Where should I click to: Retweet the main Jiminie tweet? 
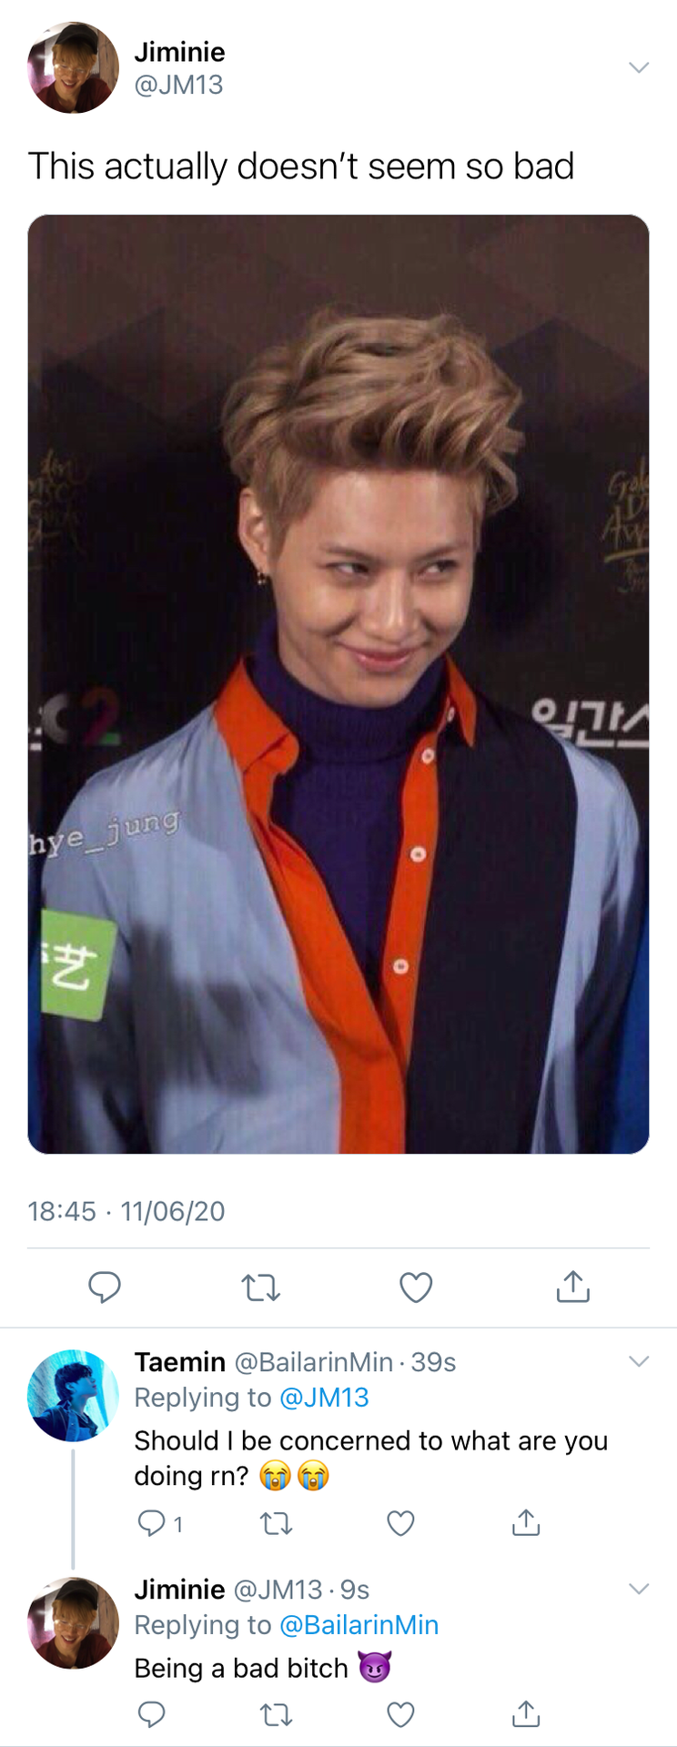(x=260, y=1288)
